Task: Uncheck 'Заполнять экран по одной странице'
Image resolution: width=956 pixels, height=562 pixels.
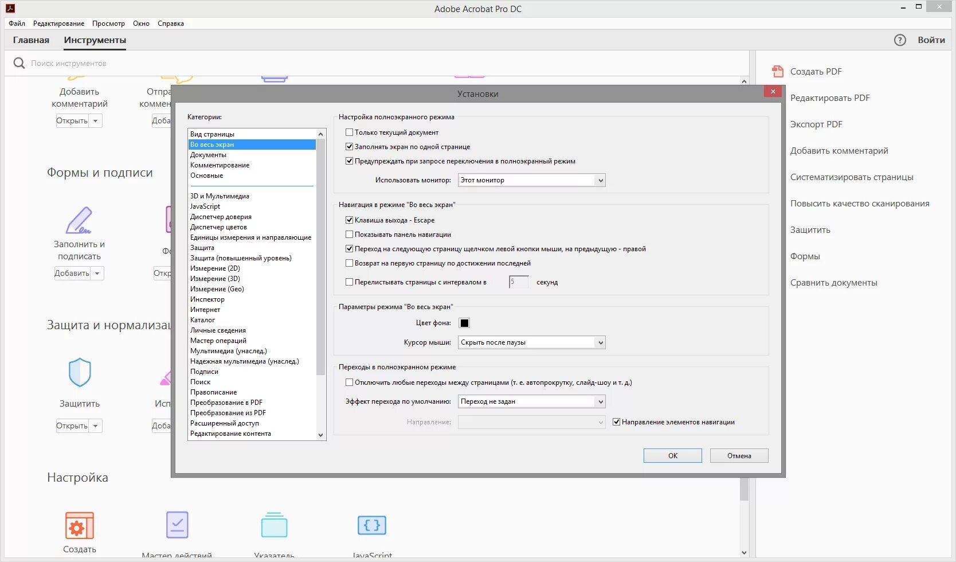Action: pyautogui.click(x=349, y=147)
